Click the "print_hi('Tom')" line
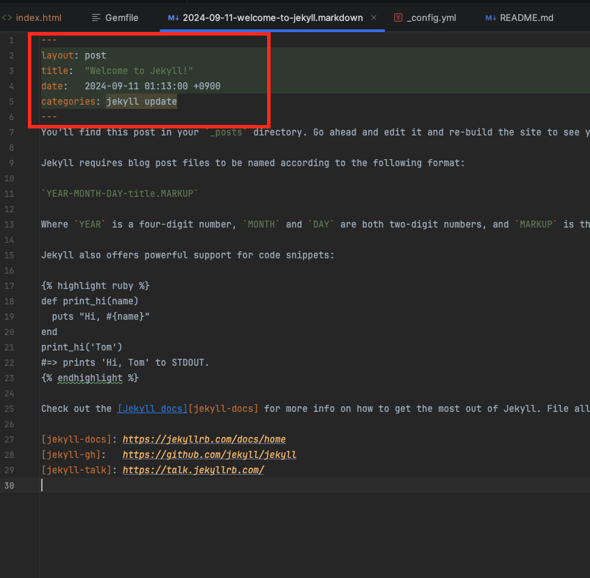 [x=82, y=347]
